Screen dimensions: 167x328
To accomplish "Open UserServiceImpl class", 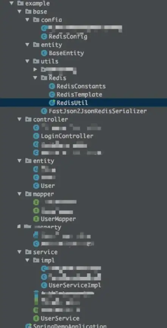I will 75,285.
